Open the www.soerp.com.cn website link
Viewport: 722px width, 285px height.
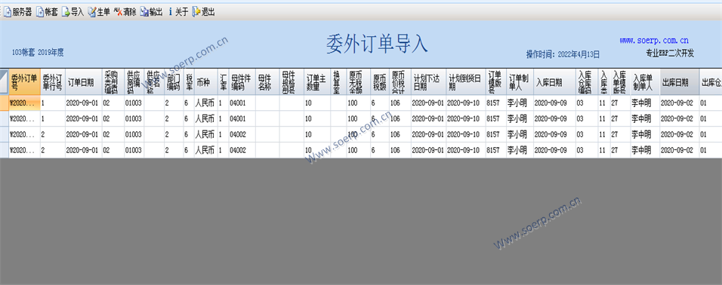click(654, 41)
